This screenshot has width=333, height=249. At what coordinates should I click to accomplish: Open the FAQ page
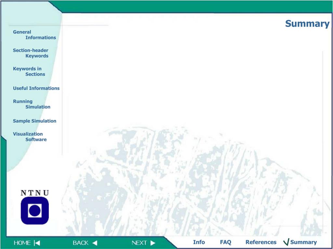click(226, 242)
